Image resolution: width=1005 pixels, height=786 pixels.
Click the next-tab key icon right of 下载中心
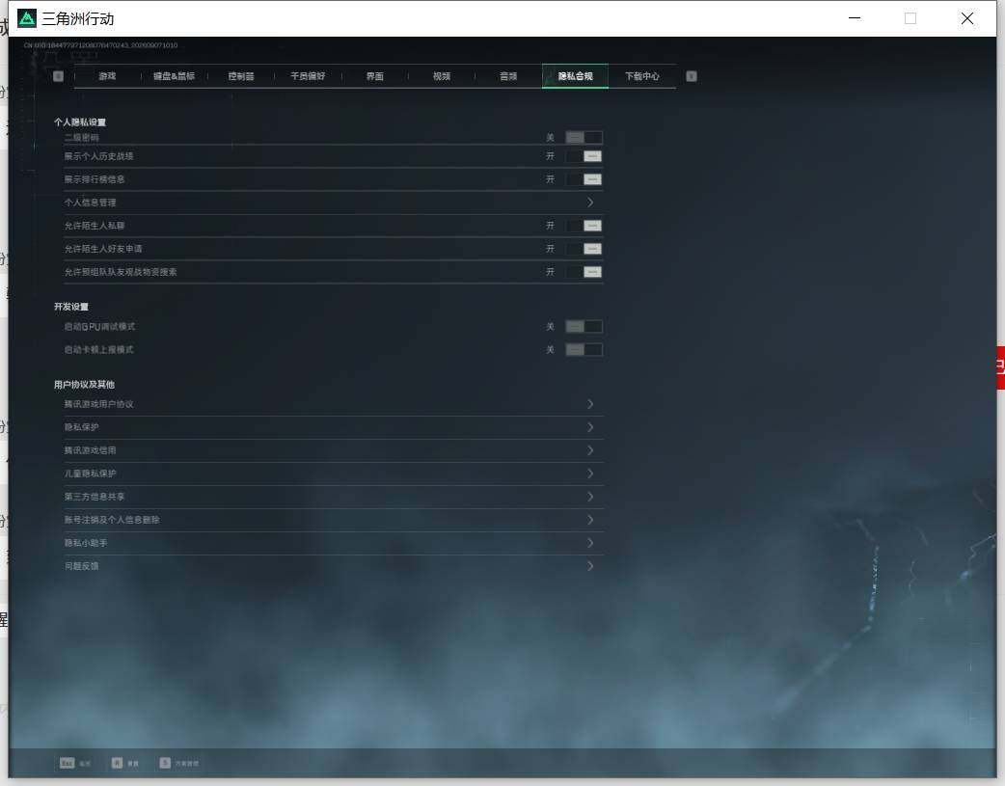point(692,76)
